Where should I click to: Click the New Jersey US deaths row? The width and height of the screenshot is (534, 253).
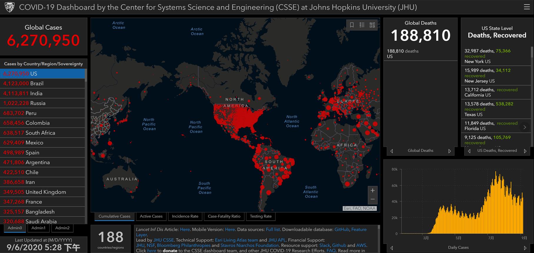point(496,76)
